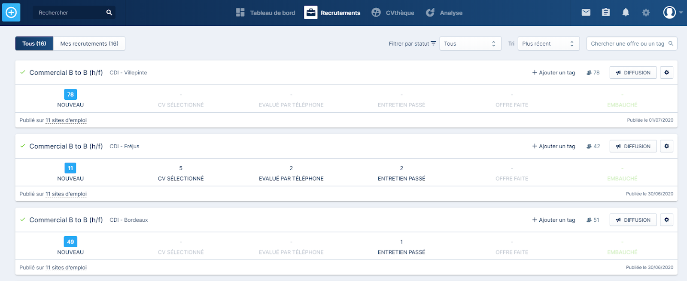Screen dimensions: 687x281
Task: Switch to Mes recrutements (16) tab
Action: [x=89, y=43]
